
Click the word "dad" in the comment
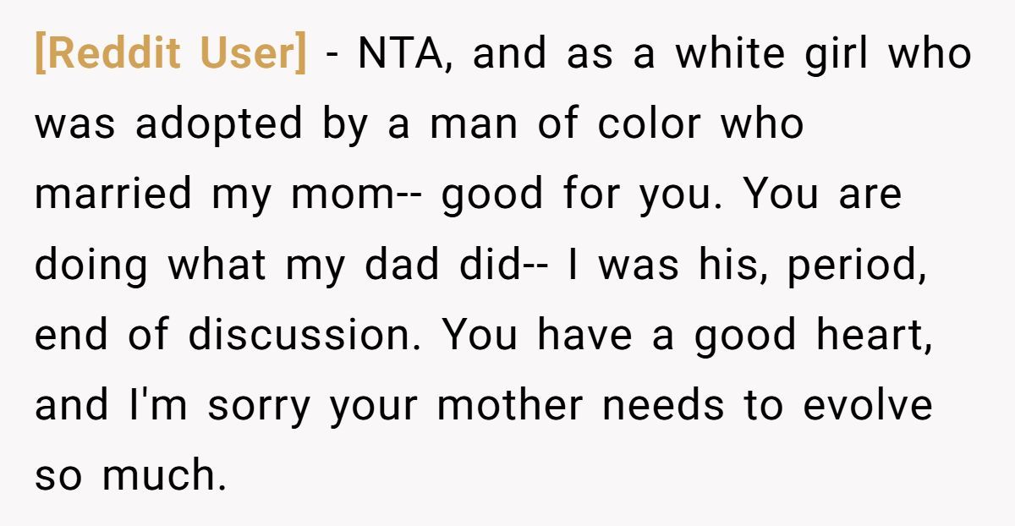pos(401,265)
